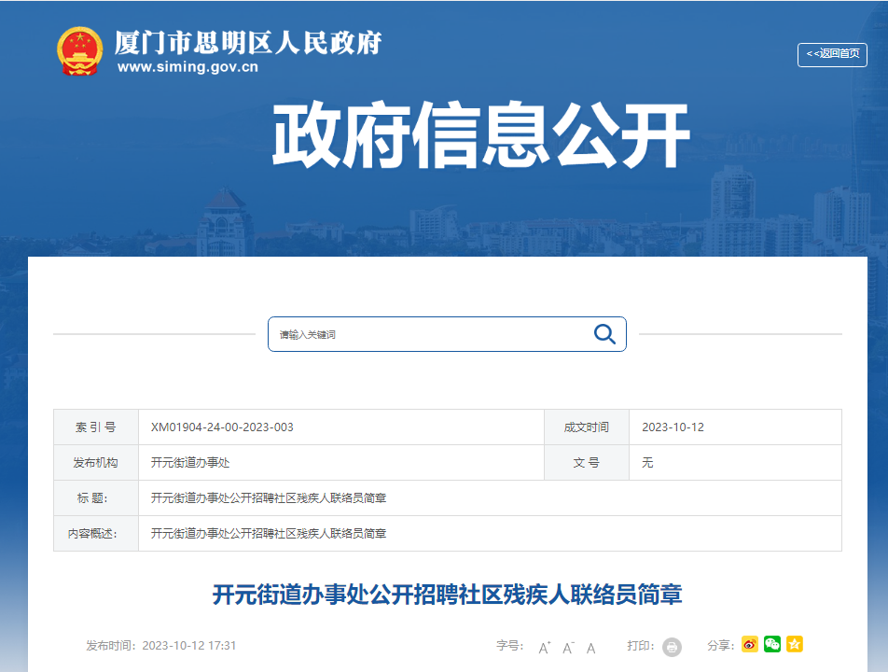Share to Weibo via red icon
This screenshot has width=888, height=672.
[x=750, y=644]
